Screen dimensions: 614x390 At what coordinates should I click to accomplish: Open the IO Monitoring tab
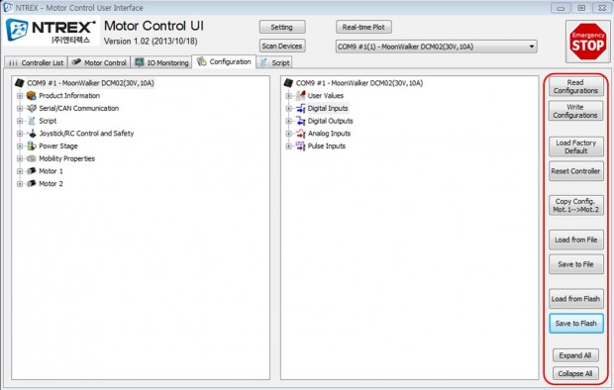[x=161, y=62]
